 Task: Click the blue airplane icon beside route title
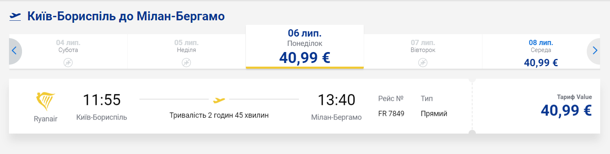pos(15,16)
